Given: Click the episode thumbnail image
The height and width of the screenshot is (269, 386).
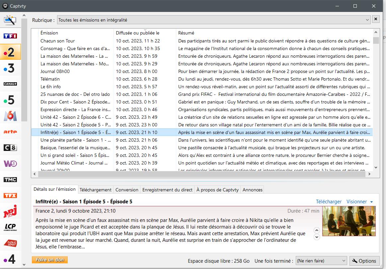Looking at the screenshot, I should (349, 221).
